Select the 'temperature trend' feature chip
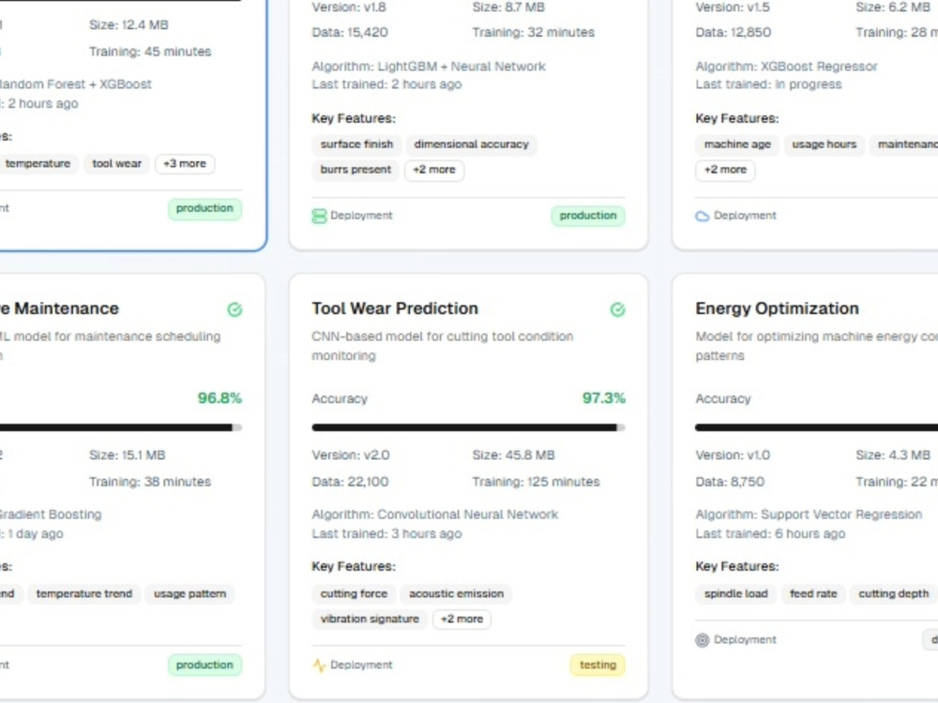Screen dimensions: 938x703 84,594
